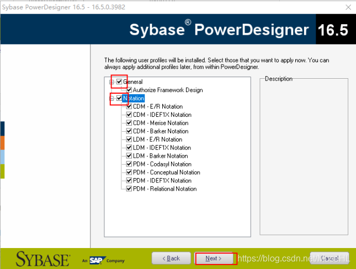Toggle LDM - Barker Notation checkbox
Image resolution: width=356 pixels, height=269 pixels.
129,156
